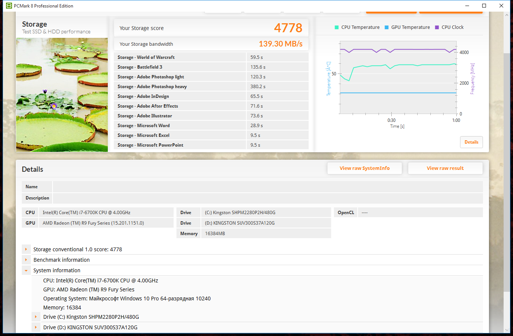Click into the Description field
Screen dimensions: 513x336
pos(268,198)
